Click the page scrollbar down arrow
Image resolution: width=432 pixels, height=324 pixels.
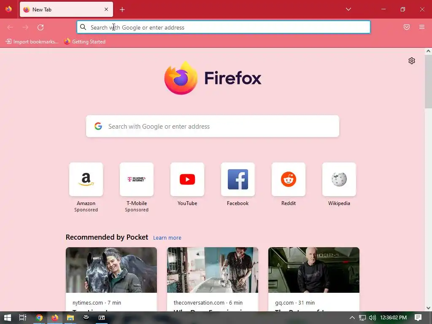[x=428, y=308]
